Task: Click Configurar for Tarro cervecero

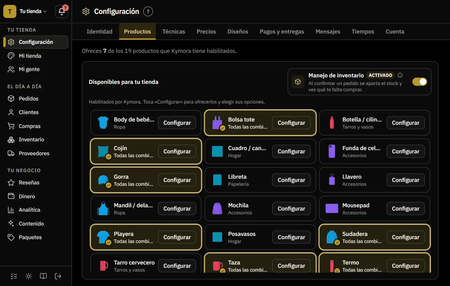Action: [177, 266]
